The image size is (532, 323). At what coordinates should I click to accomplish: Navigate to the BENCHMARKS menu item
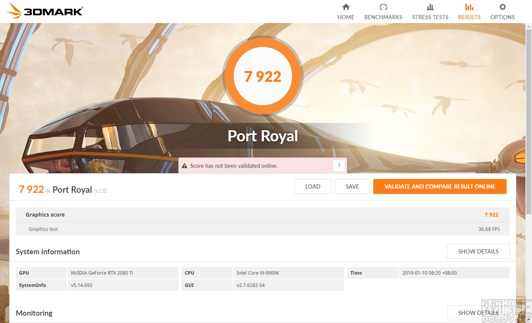coord(383,17)
